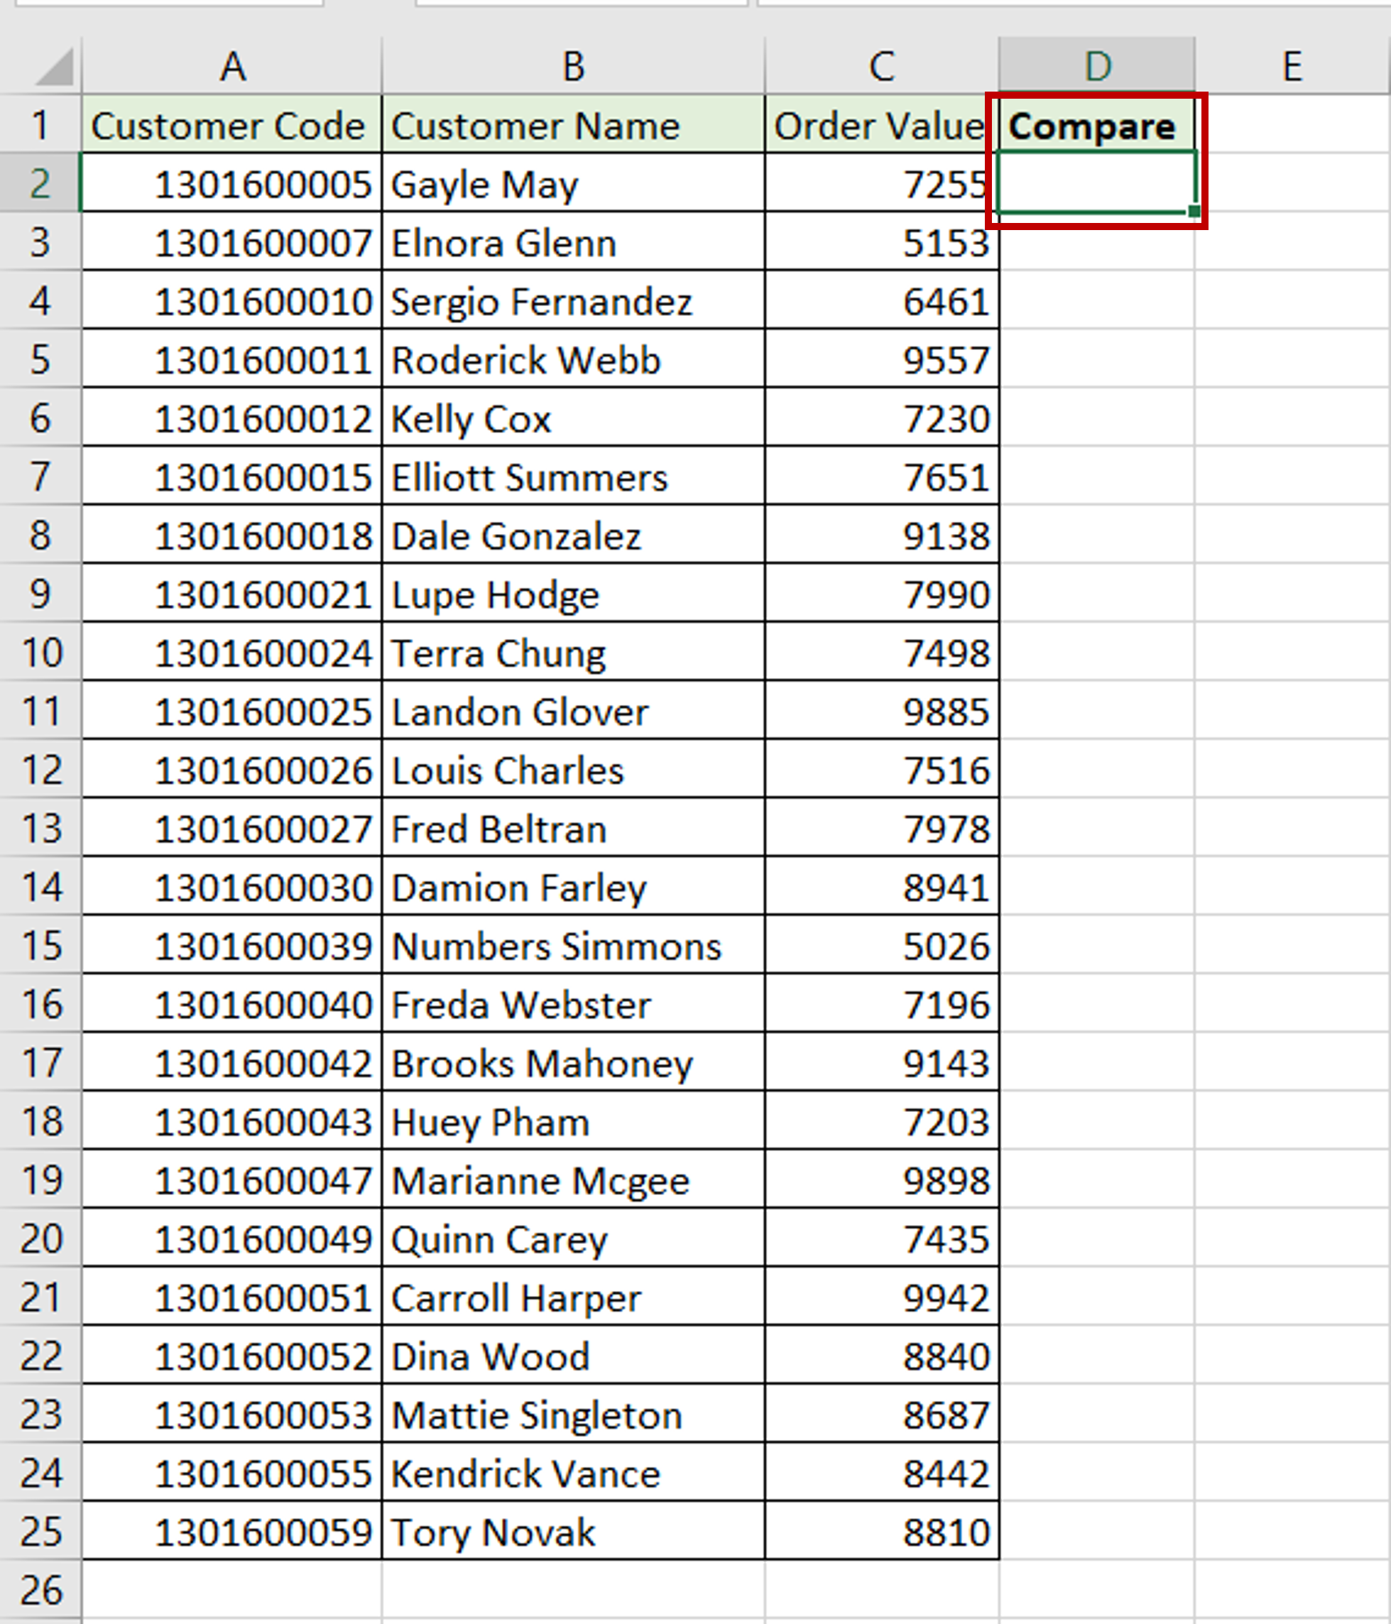Select column header E
The height and width of the screenshot is (1624, 1391).
coord(1293,65)
